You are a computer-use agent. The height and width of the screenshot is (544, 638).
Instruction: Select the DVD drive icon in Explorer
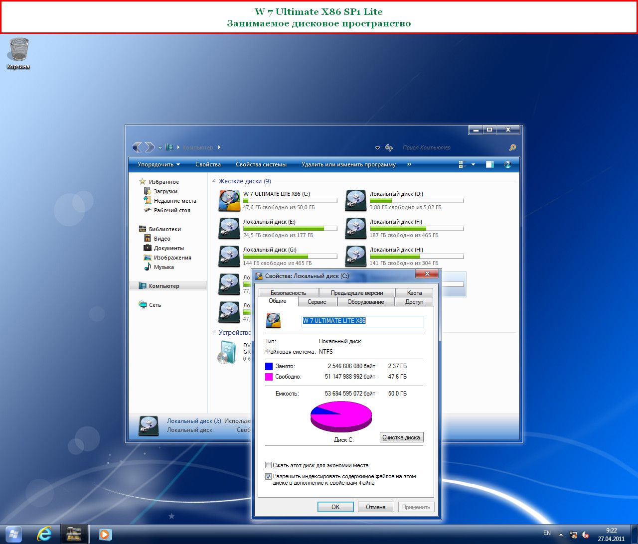[x=228, y=352]
